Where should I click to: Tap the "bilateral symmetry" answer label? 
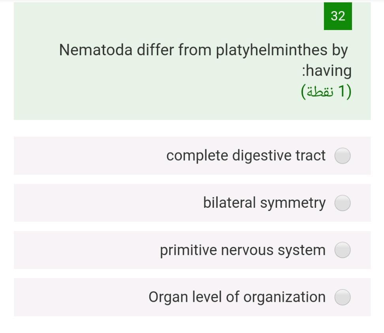point(264,203)
